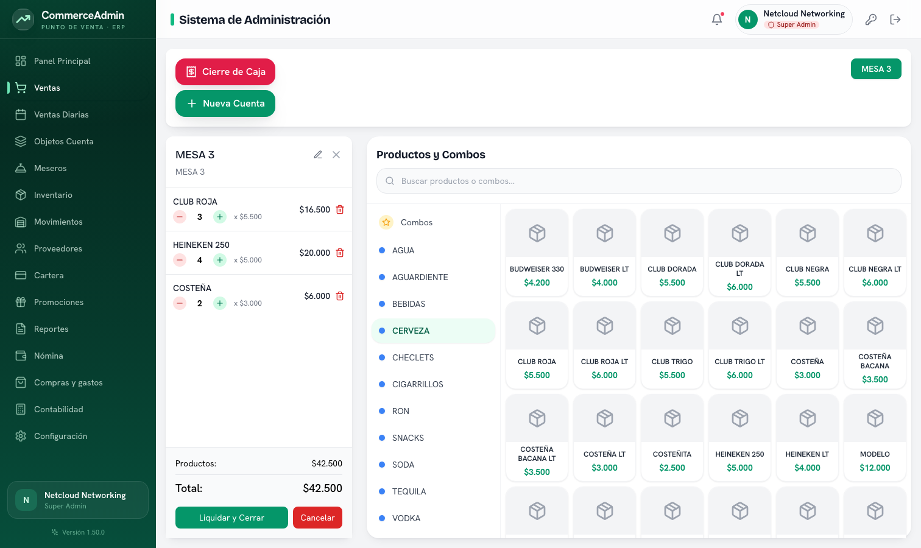
Task: Click the key icon in the header
Action: [x=871, y=19]
